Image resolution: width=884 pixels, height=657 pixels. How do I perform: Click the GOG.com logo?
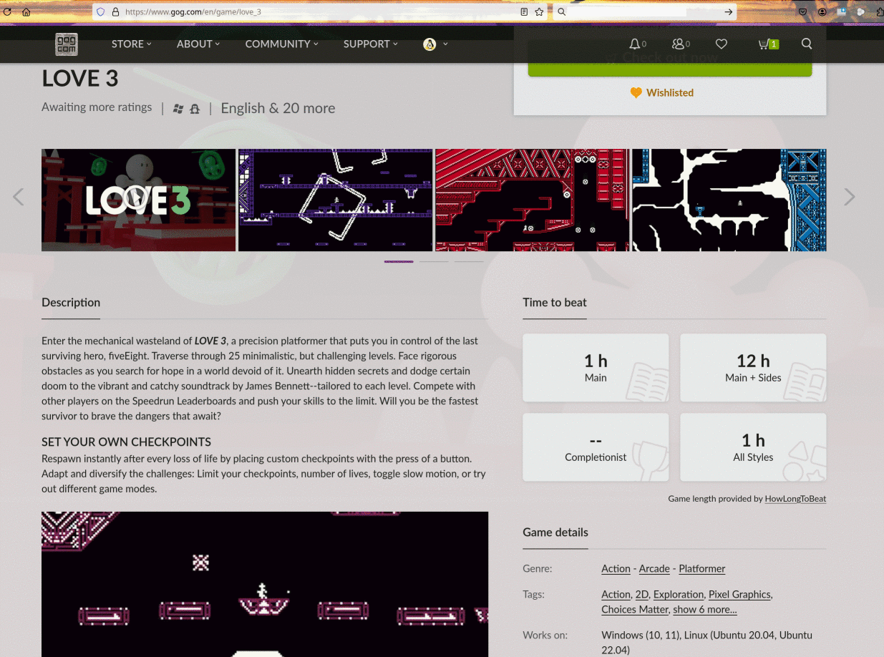67,44
